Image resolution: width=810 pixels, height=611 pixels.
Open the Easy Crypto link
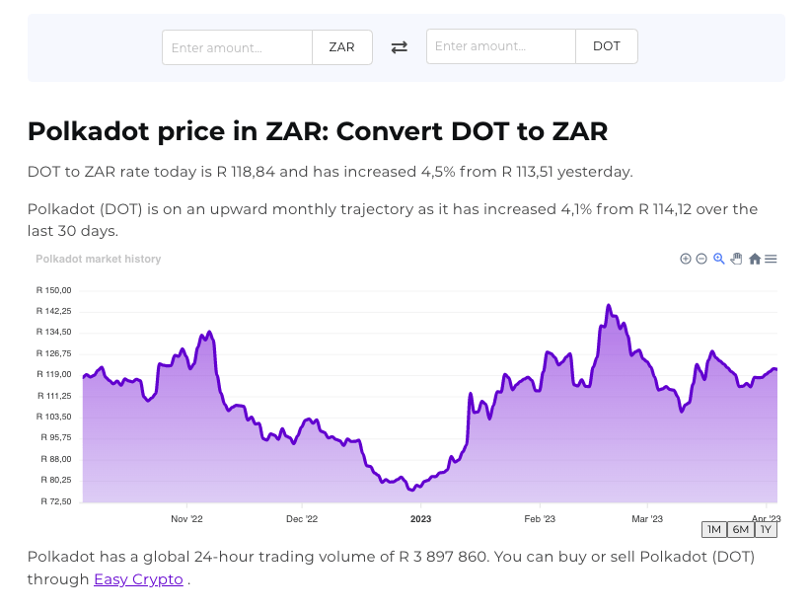click(x=137, y=579)
